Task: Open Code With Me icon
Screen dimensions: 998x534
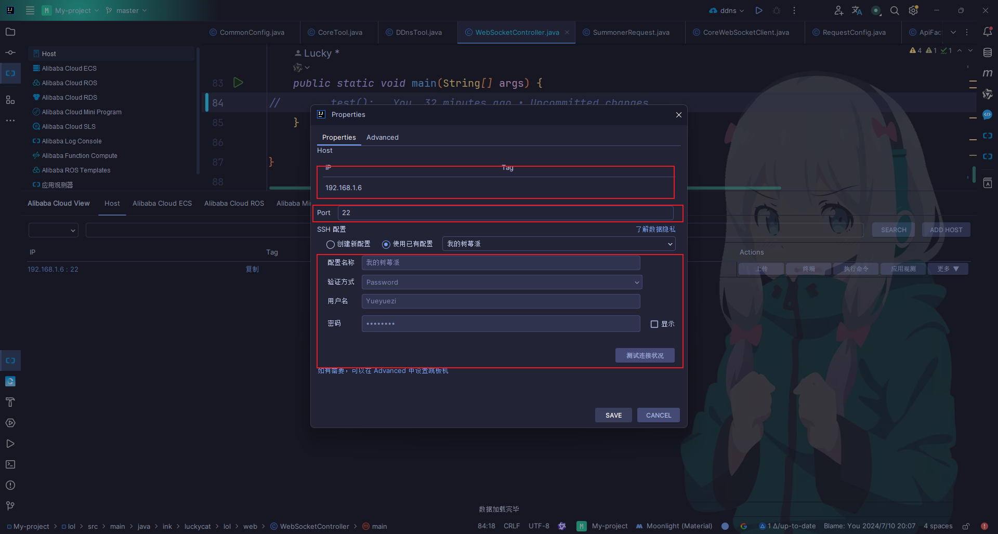Action: (838, 10)
